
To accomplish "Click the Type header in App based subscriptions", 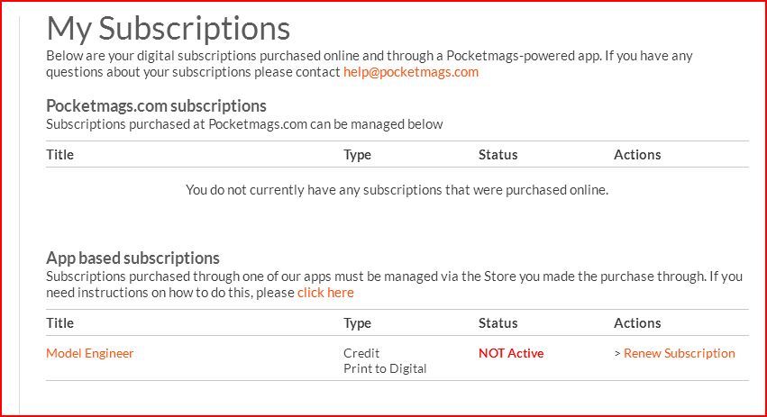I will pyautogui.click(x=357, y=323).
